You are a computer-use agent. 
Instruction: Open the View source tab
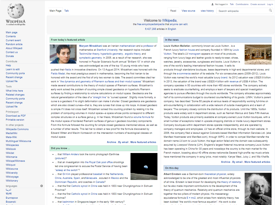188,11
